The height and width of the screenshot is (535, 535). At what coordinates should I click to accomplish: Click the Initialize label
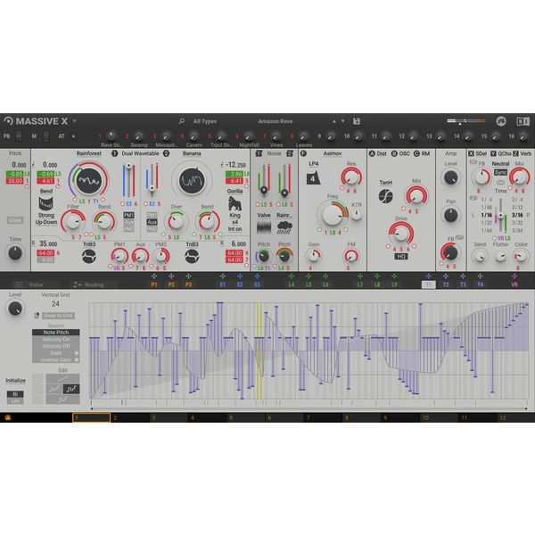click(x=15, y=381)
